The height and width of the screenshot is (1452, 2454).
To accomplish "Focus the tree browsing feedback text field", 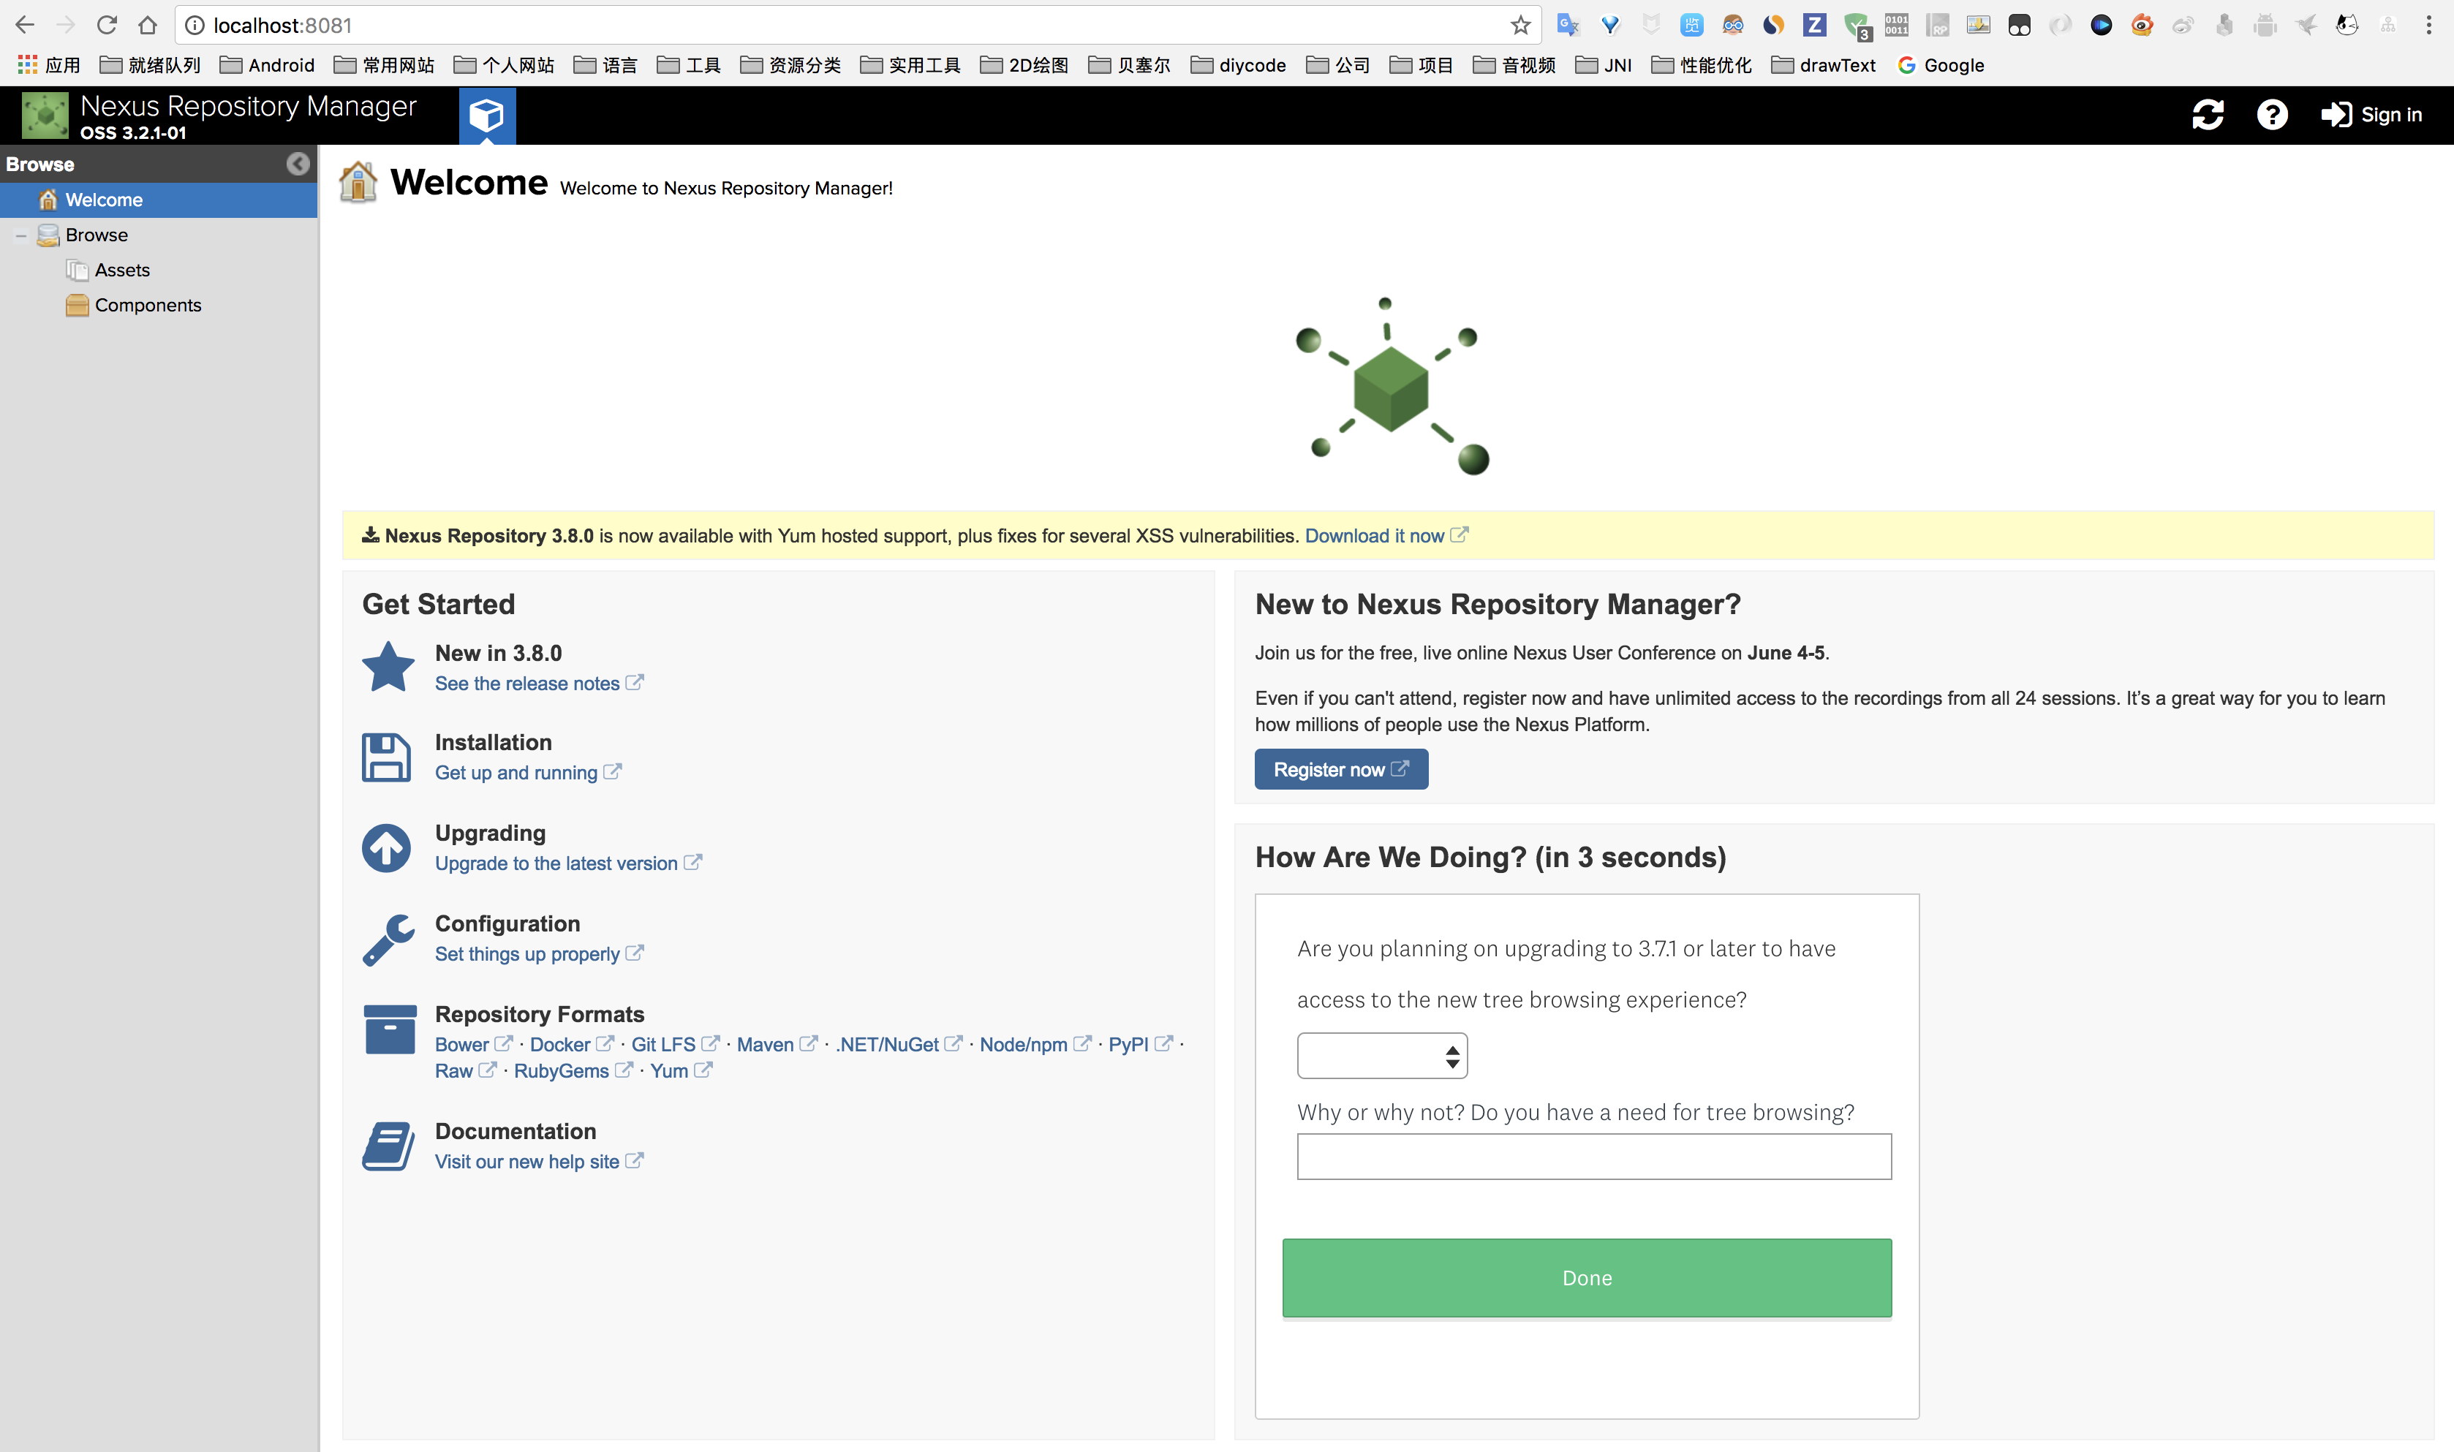I will [x=1594, y=1157].
